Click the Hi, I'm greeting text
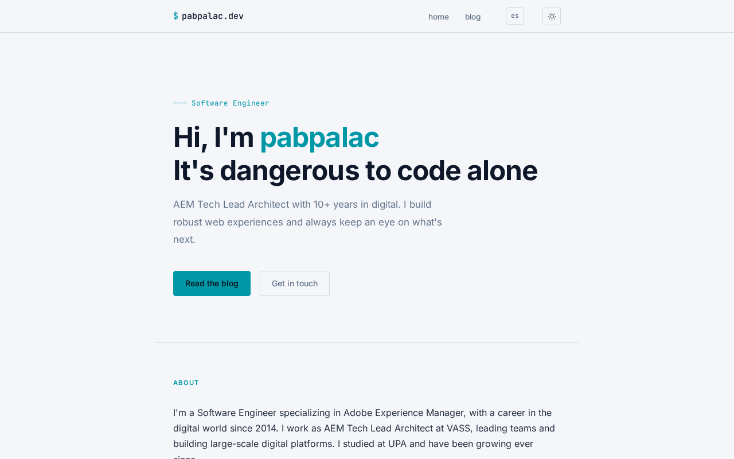 213,137
